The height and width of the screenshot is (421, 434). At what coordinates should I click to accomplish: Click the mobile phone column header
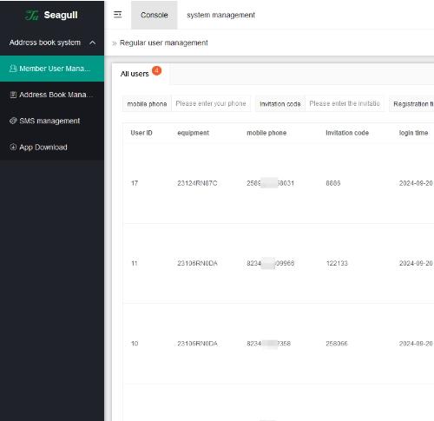[x=266, y=133]
